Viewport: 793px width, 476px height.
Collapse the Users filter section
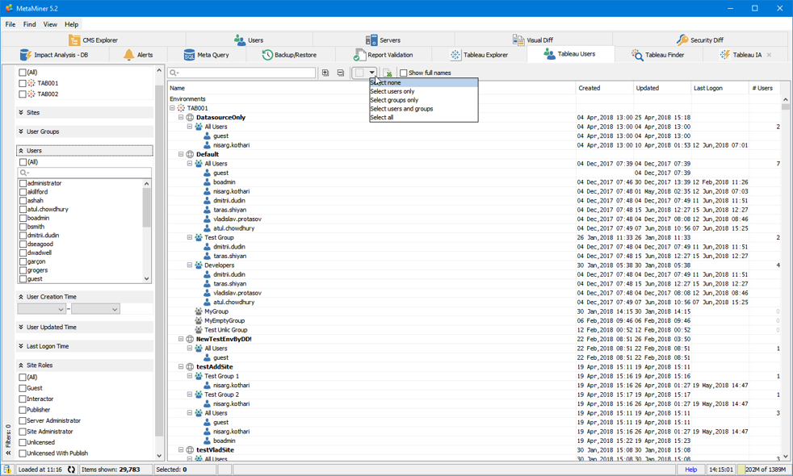coord(85,151)
